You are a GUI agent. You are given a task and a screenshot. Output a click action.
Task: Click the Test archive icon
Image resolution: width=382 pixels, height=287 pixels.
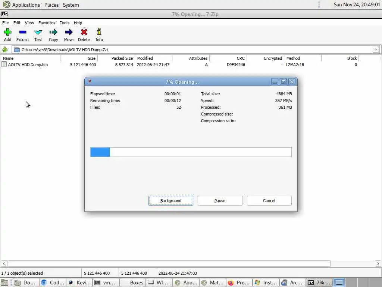pyautogui.click(x=38, y=35)
